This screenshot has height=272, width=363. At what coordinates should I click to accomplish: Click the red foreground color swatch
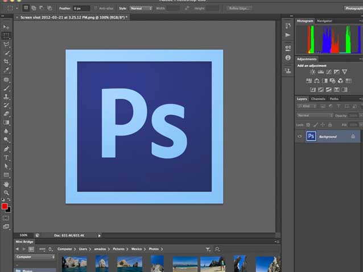tap(4, 206)
